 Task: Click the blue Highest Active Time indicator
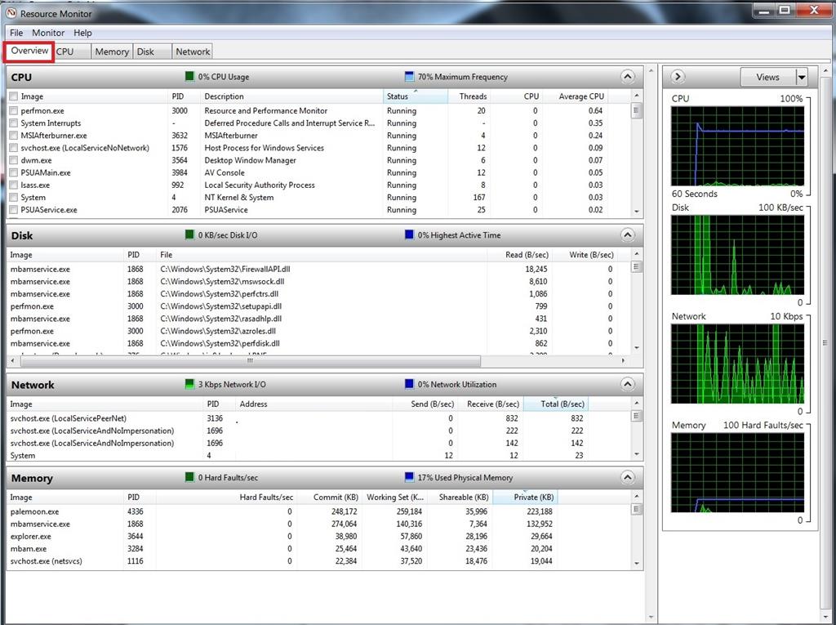[409, 234]
